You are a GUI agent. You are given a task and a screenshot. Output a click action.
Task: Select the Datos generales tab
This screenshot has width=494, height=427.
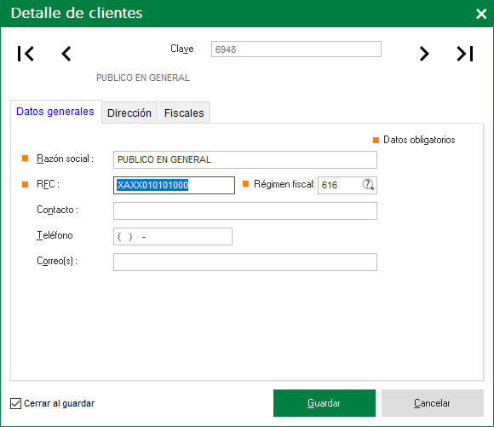55,112
